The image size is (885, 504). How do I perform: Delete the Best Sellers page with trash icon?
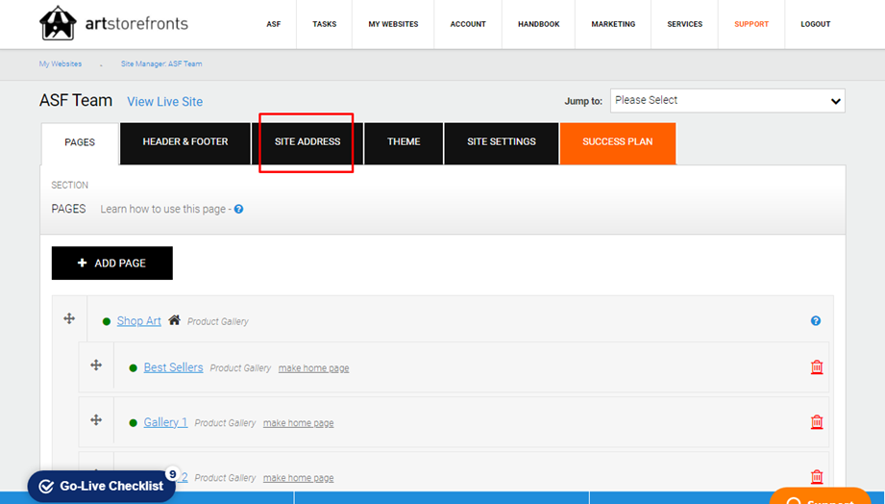pos(817,367)
